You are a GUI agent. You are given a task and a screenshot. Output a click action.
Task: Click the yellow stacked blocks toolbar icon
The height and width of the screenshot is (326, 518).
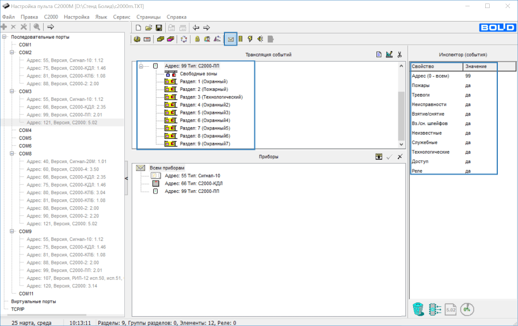tap(161, 39)
